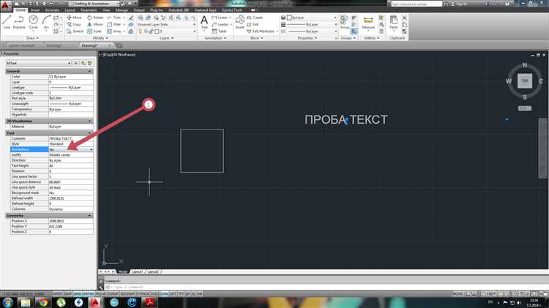Image resolution: width=549 pixels, height=308 pixels.
Task: Click the keyword search field
Action: (x=416, y=4)
